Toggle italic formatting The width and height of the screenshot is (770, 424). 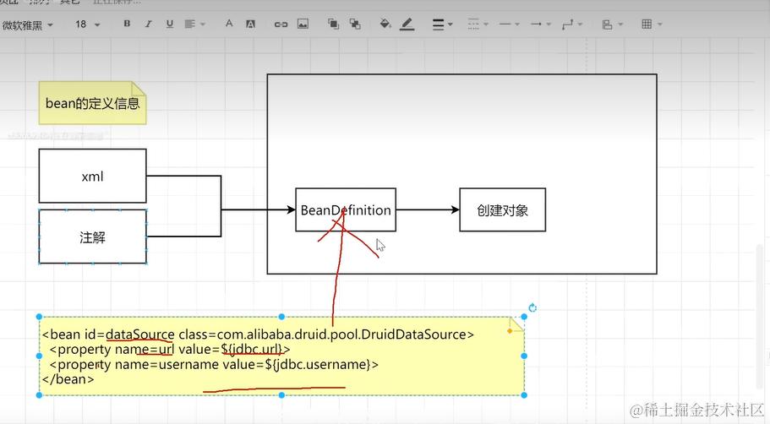(x=148, y=24)
